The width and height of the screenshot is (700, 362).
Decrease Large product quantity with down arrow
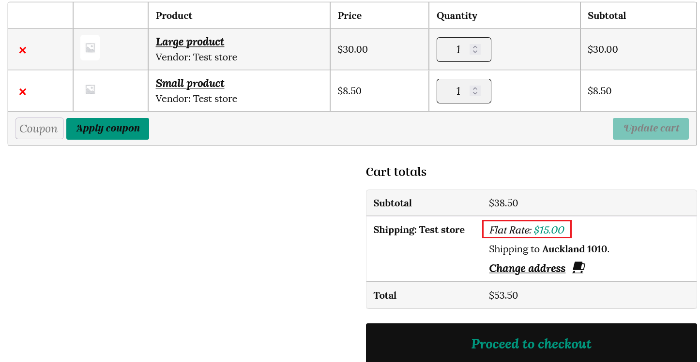[x=475, y=52]
